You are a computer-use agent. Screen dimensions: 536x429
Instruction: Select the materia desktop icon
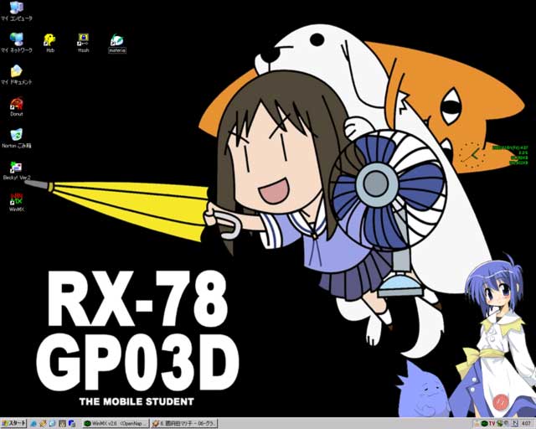click(117, 39)
